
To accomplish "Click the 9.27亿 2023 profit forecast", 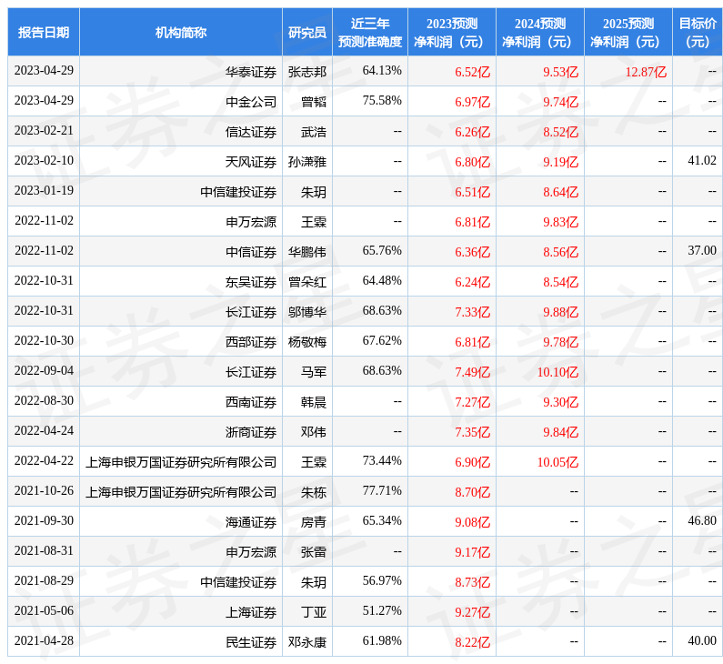I will click(472, 612).
